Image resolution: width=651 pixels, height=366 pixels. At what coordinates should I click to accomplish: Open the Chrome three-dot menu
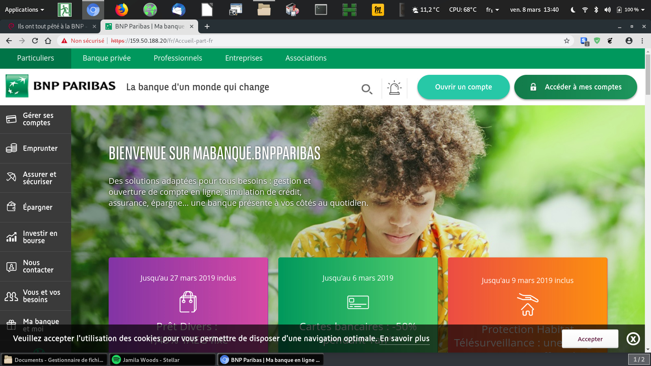coord(642,41)
